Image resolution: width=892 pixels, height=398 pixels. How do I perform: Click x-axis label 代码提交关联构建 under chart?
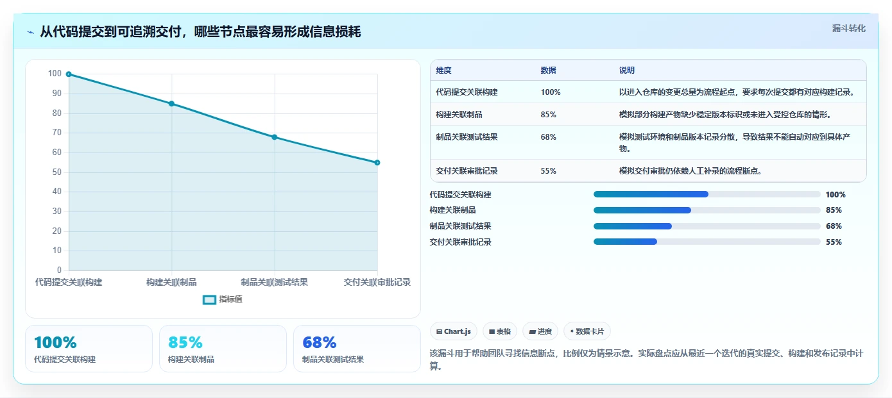(x=69, y=282)
